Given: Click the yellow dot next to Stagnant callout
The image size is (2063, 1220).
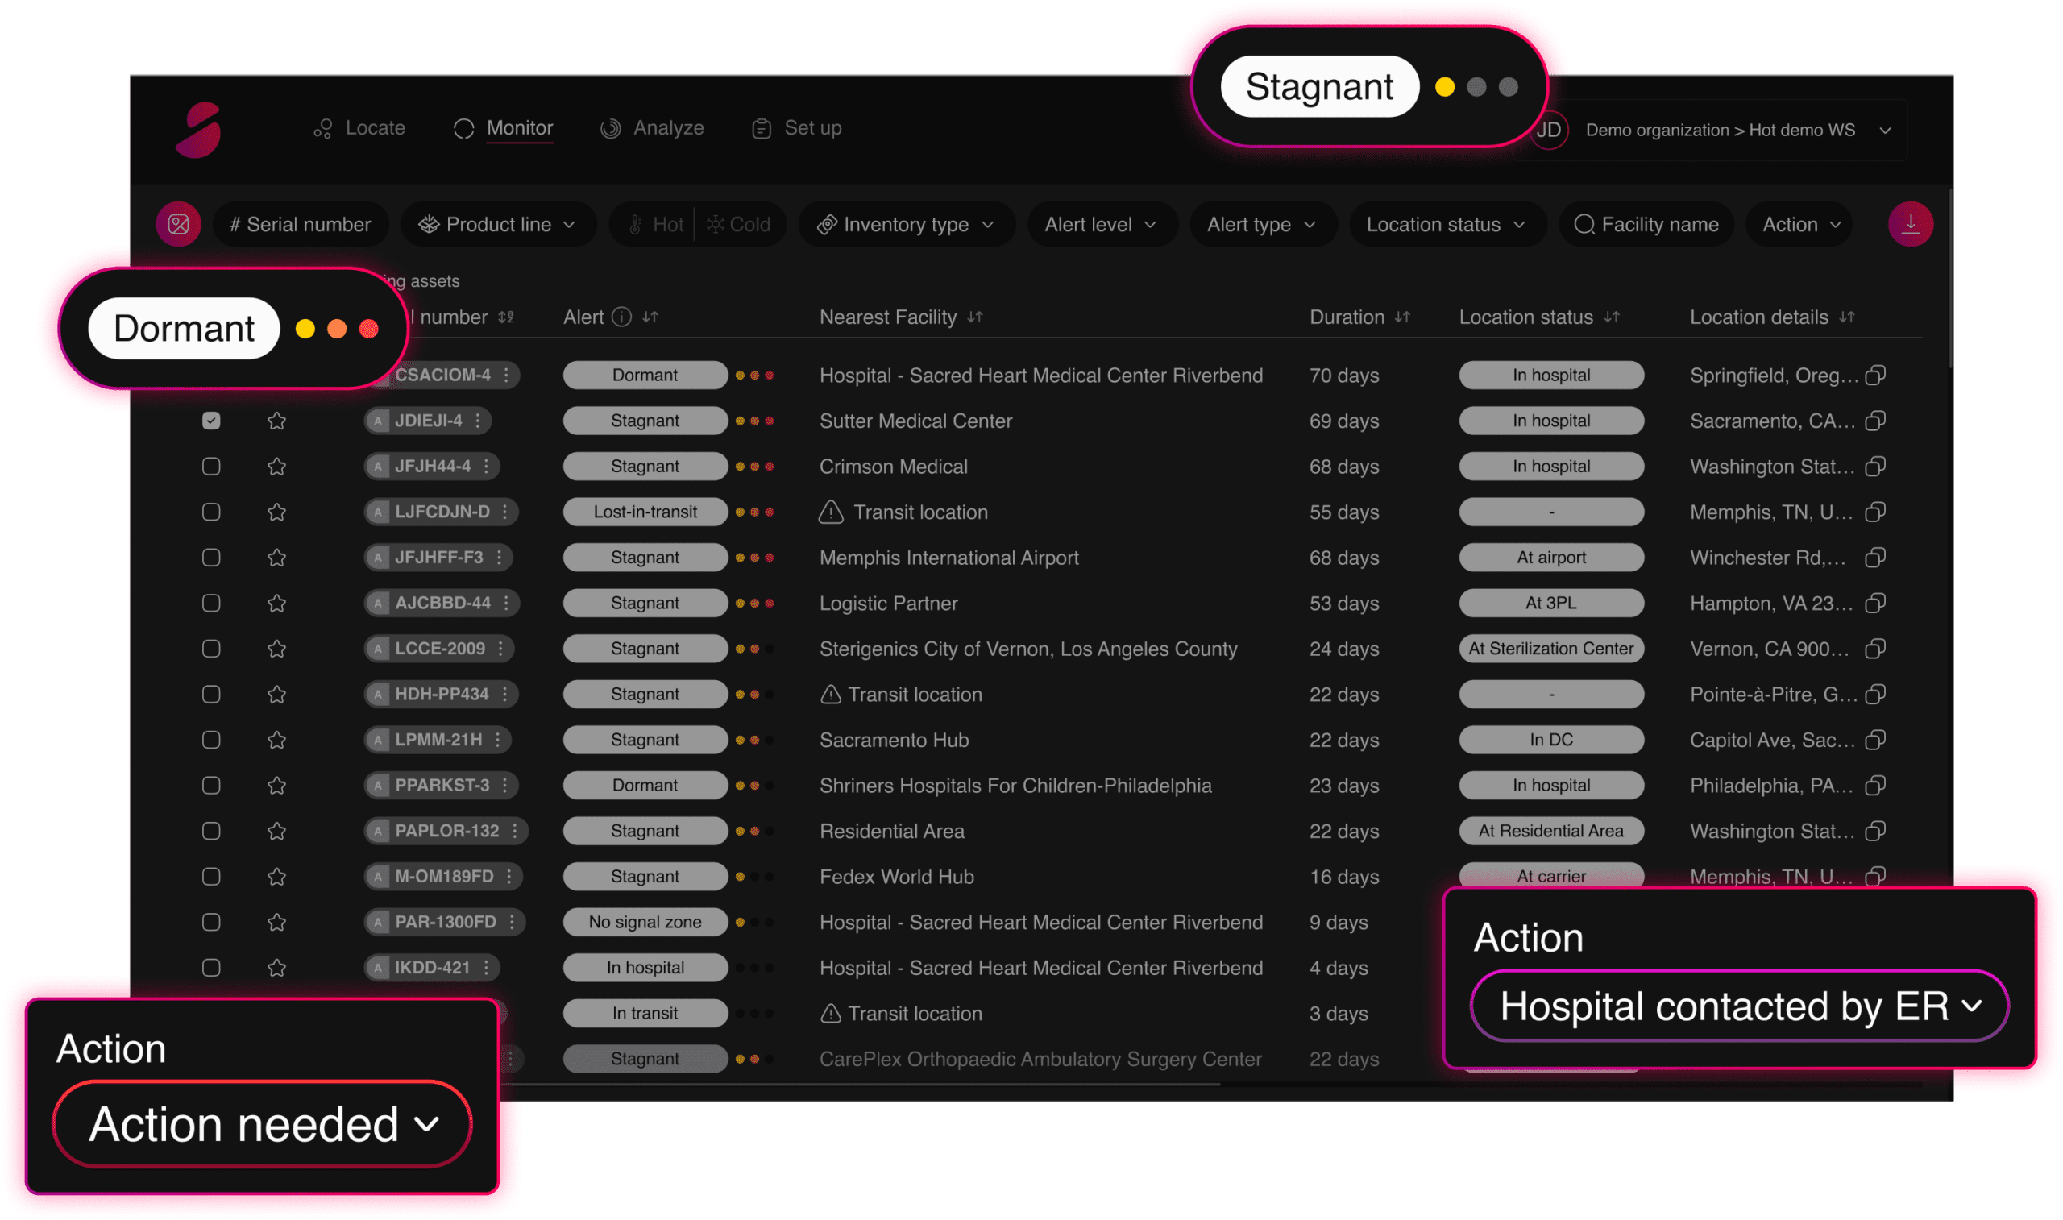Looking at the screenshot, I should click(1444, 87).
